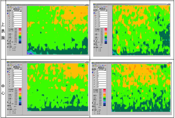Toggle the Al element checkbox in lower-right window
This screenshot has height=118, width=175.
(95, 83)
